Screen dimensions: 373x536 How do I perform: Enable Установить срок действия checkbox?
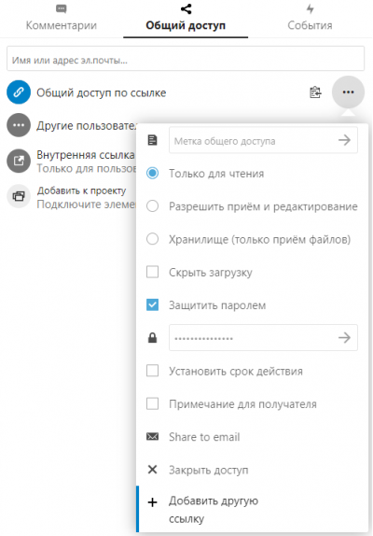coord(152,371)
